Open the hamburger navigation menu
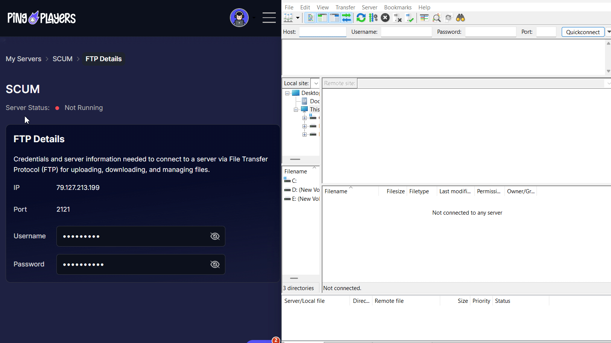This screenshot has width=611, height=343. click(x=269, y=18)
